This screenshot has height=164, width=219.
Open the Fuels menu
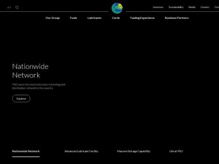pyautogui.click(x=73, y=18)
